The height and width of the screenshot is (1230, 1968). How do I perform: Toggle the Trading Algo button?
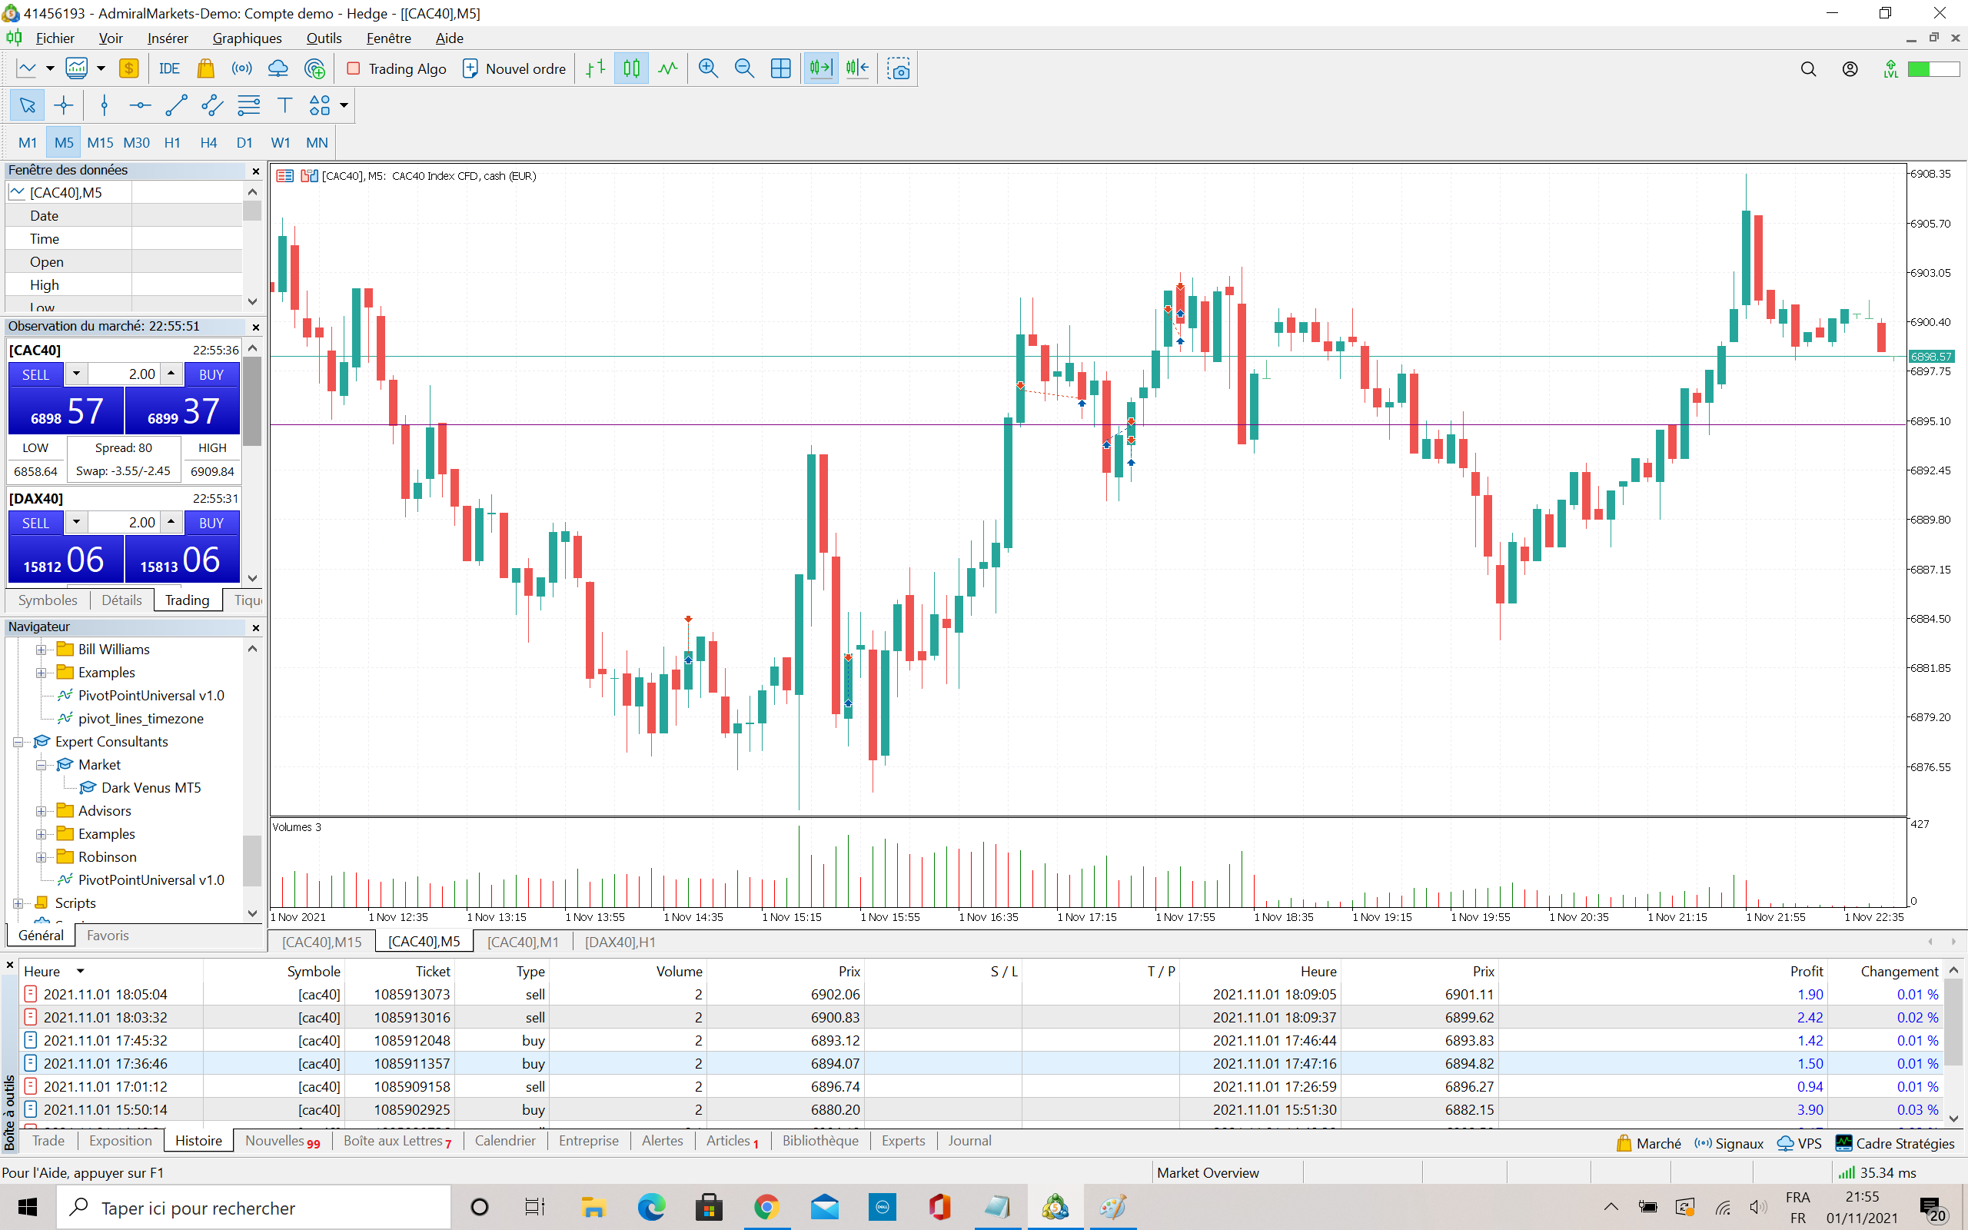[x=397, y=69]
